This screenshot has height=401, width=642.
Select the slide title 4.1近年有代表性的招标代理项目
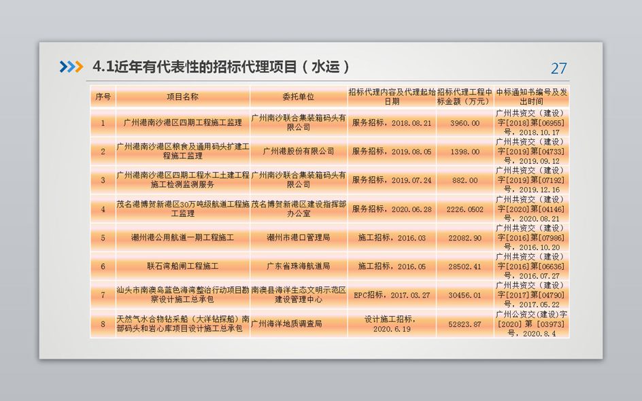(x=221, y=66)
